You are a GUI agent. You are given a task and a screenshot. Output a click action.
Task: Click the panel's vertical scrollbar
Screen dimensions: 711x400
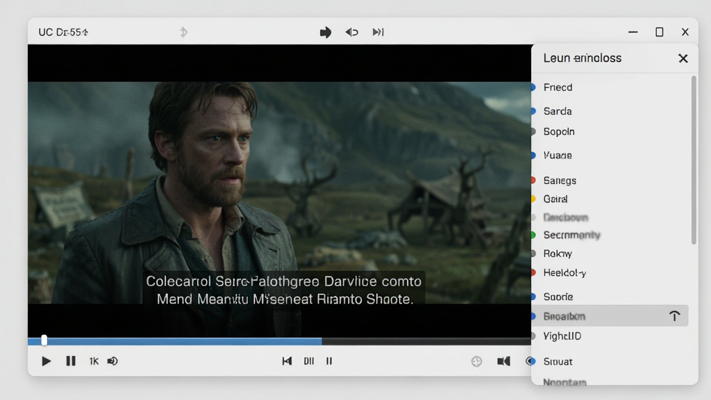point(694,160)
